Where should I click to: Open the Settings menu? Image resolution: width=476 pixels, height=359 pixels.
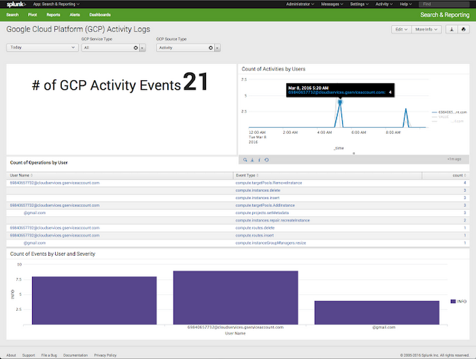tap(359, 4)
